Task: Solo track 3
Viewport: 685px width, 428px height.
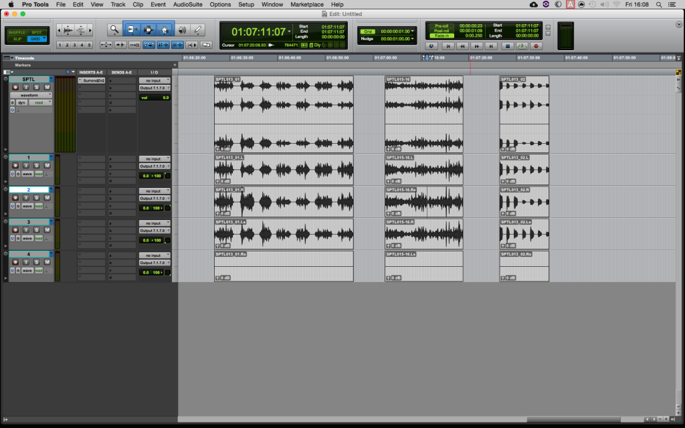Action: tap(37, 230)
